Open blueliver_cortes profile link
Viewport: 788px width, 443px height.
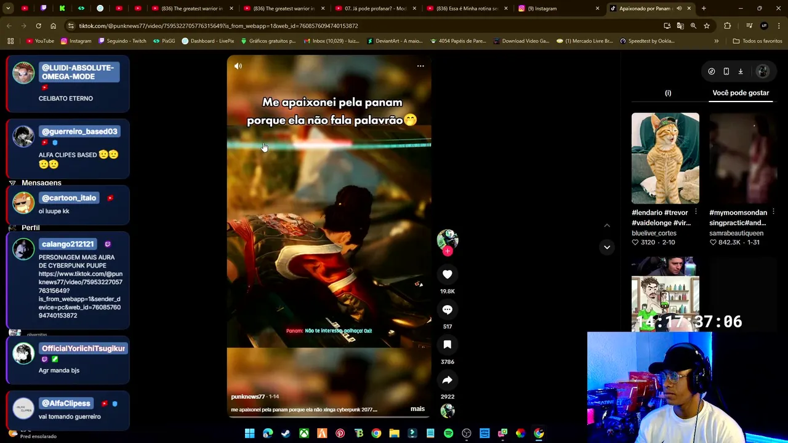coord(654,233)
